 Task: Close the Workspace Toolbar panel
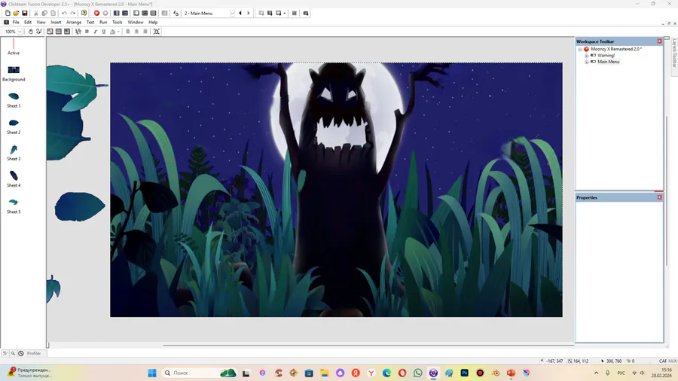pyautogui.click(x=659, y=41)
